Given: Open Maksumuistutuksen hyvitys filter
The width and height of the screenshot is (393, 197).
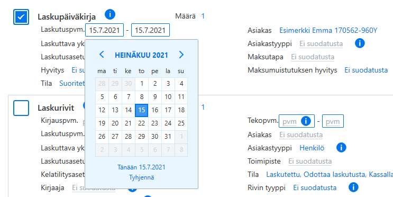Looking at the screenshot, I should click(366, 70).
